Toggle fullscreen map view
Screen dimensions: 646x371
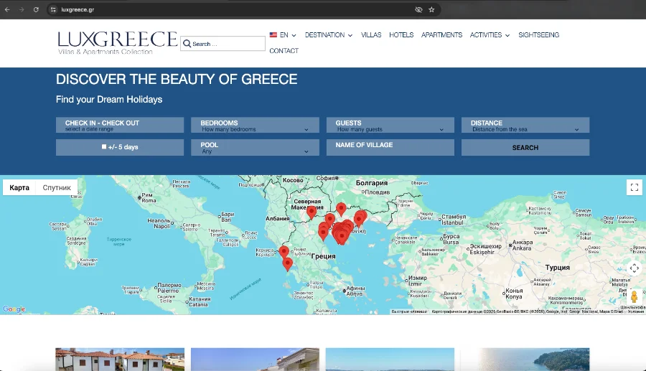click(634, 187)
